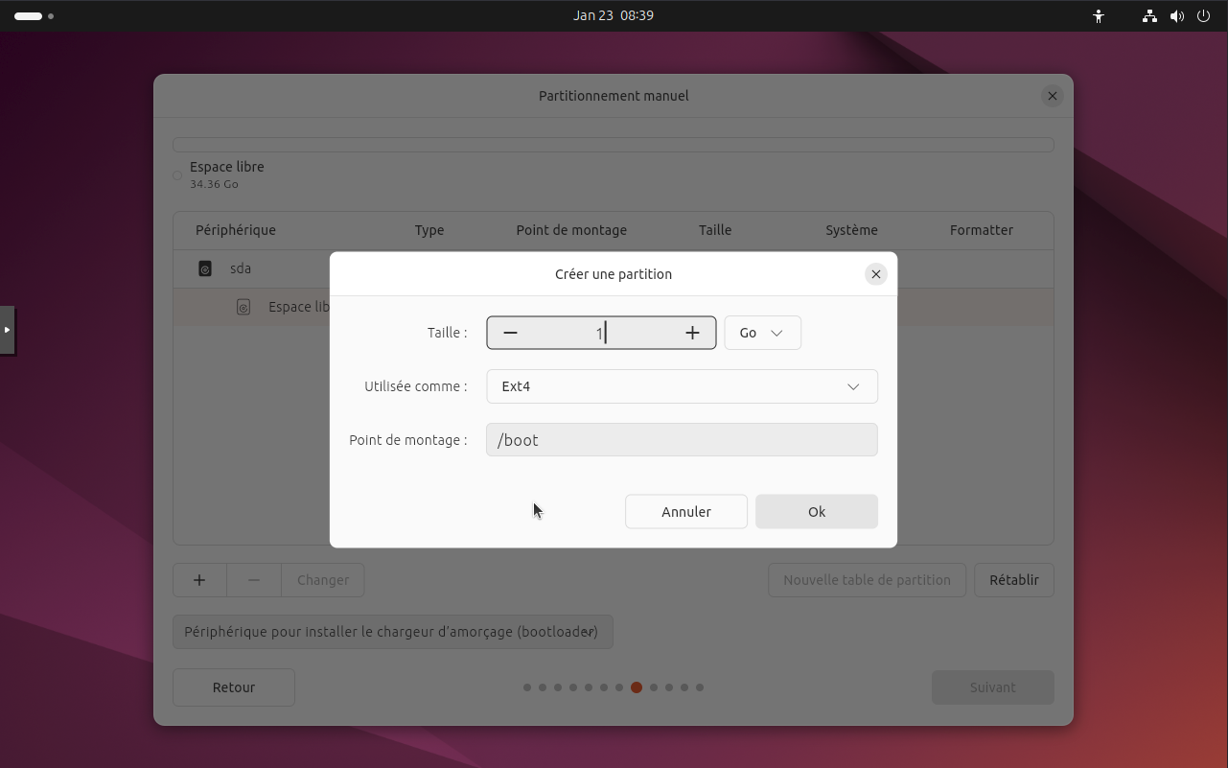Open the Utilisée comme Ext4 dropdown
The image size is (1228, 768).
(x=682, y=386)
